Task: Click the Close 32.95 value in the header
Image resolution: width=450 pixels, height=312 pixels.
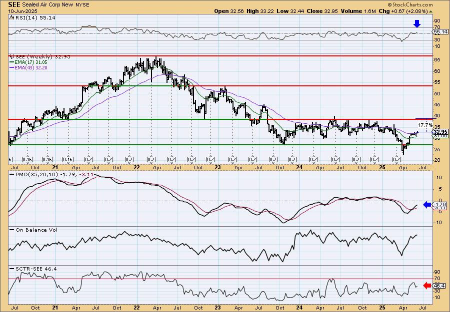Action: pyautogui.click(x=322, y=11)
